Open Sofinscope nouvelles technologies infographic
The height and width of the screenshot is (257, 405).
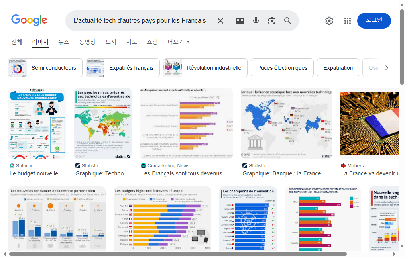point(37,124)
